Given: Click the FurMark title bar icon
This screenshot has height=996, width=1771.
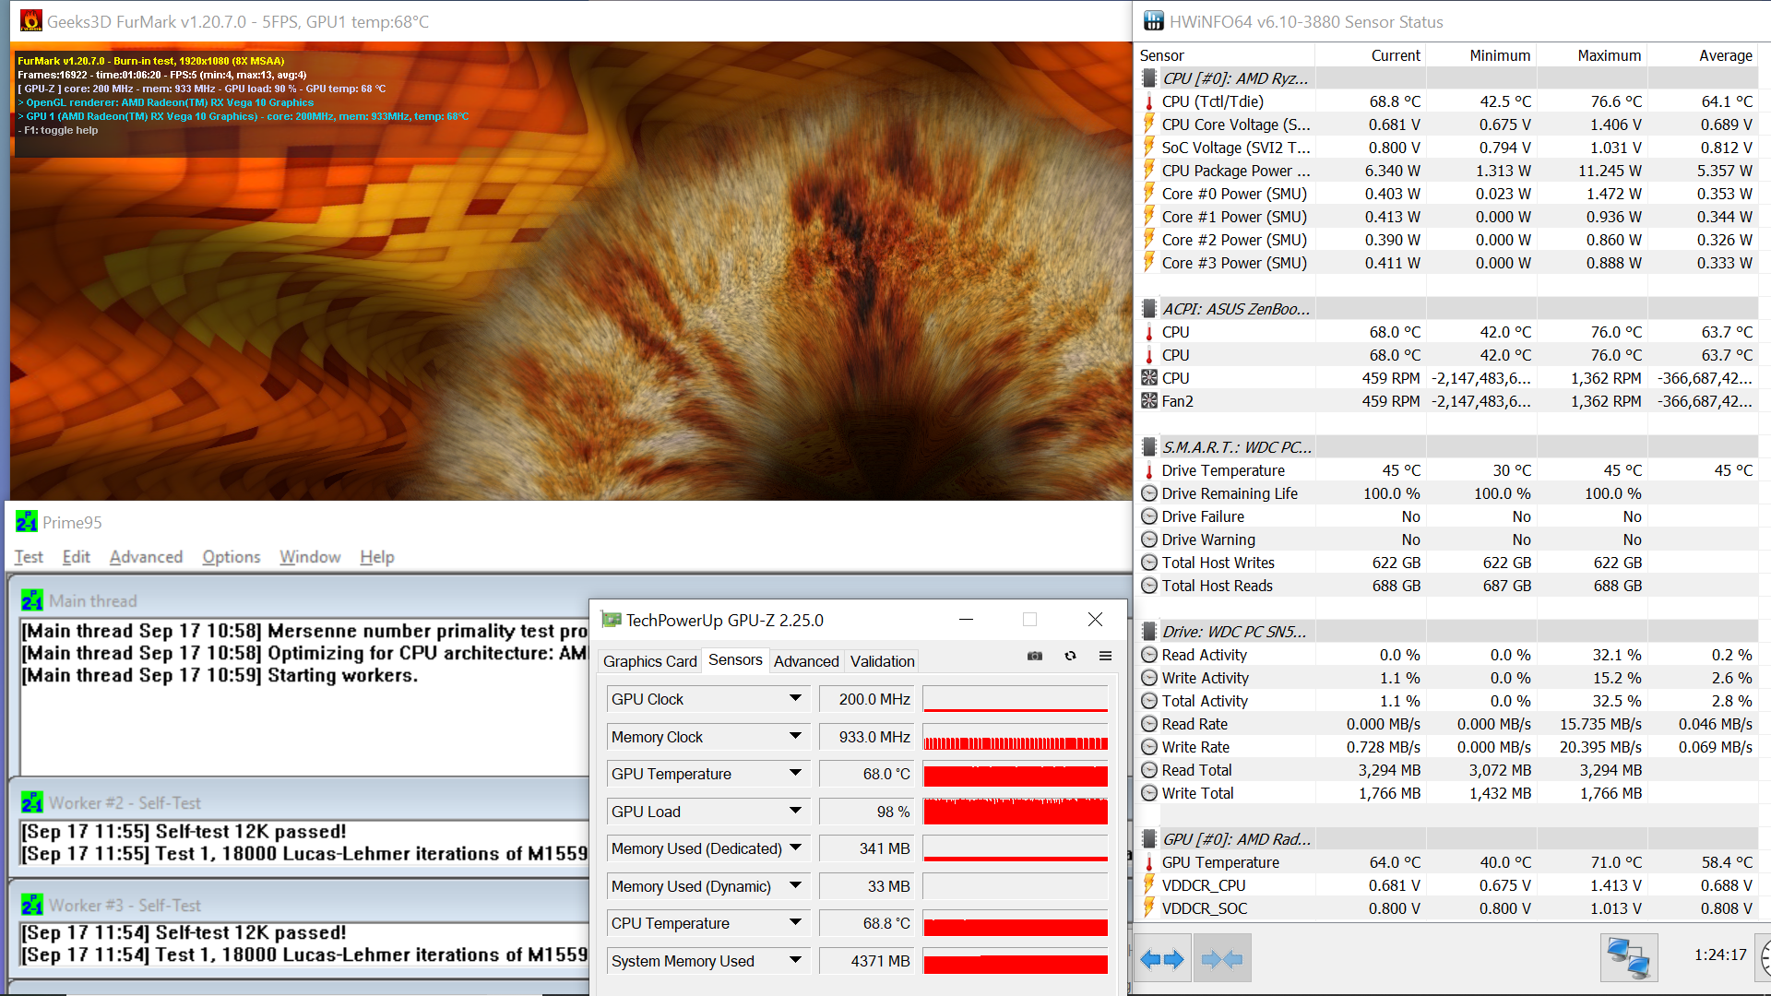Looking at the screenshot, I should (x=30, y=21).
